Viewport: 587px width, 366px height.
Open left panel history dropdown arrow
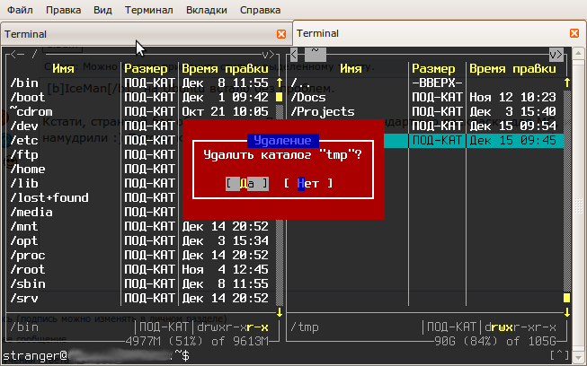[x=266, y=54]
